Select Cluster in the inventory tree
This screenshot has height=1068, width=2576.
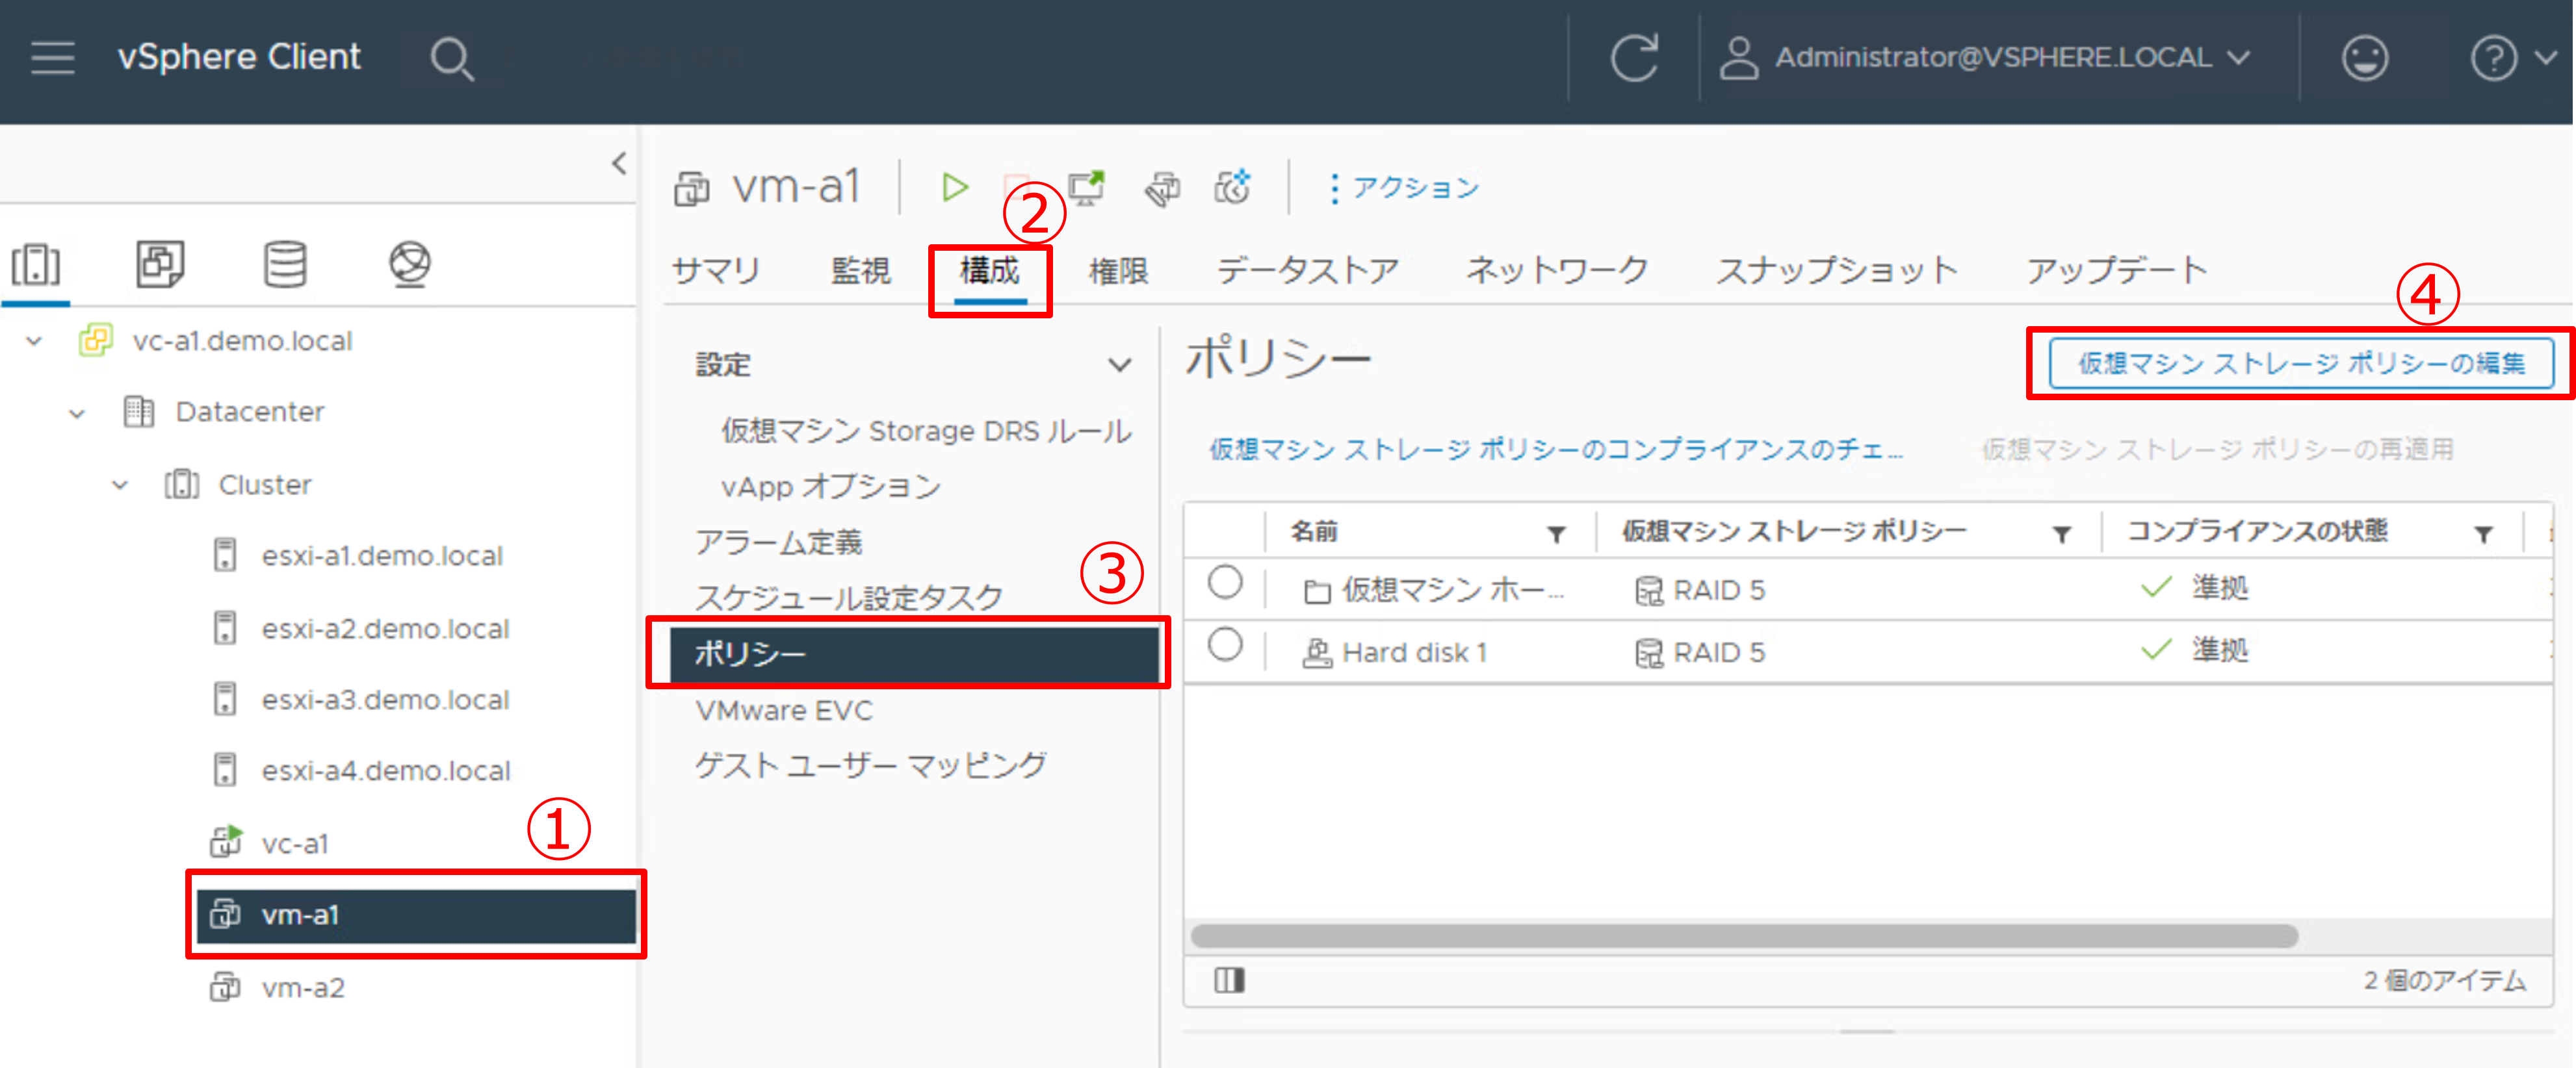[x=265, y=485]
